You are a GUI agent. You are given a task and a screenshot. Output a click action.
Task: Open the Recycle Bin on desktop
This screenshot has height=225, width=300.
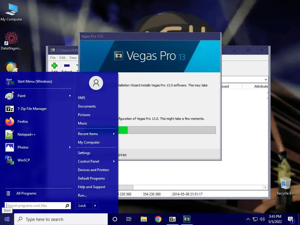[x=285, y=186]
